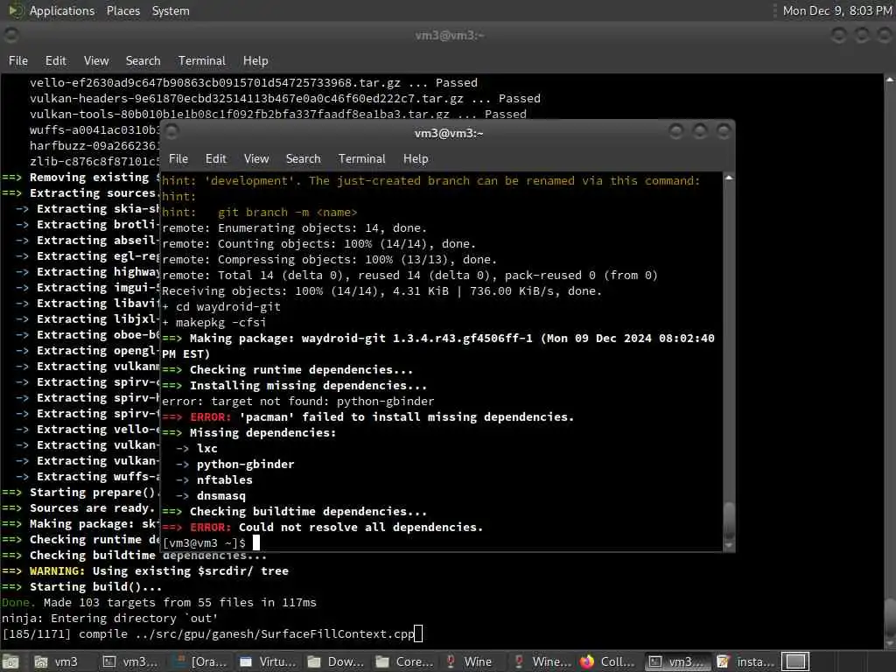Maximize the front terminal window

pyautogui.click(x=700, y=132)
